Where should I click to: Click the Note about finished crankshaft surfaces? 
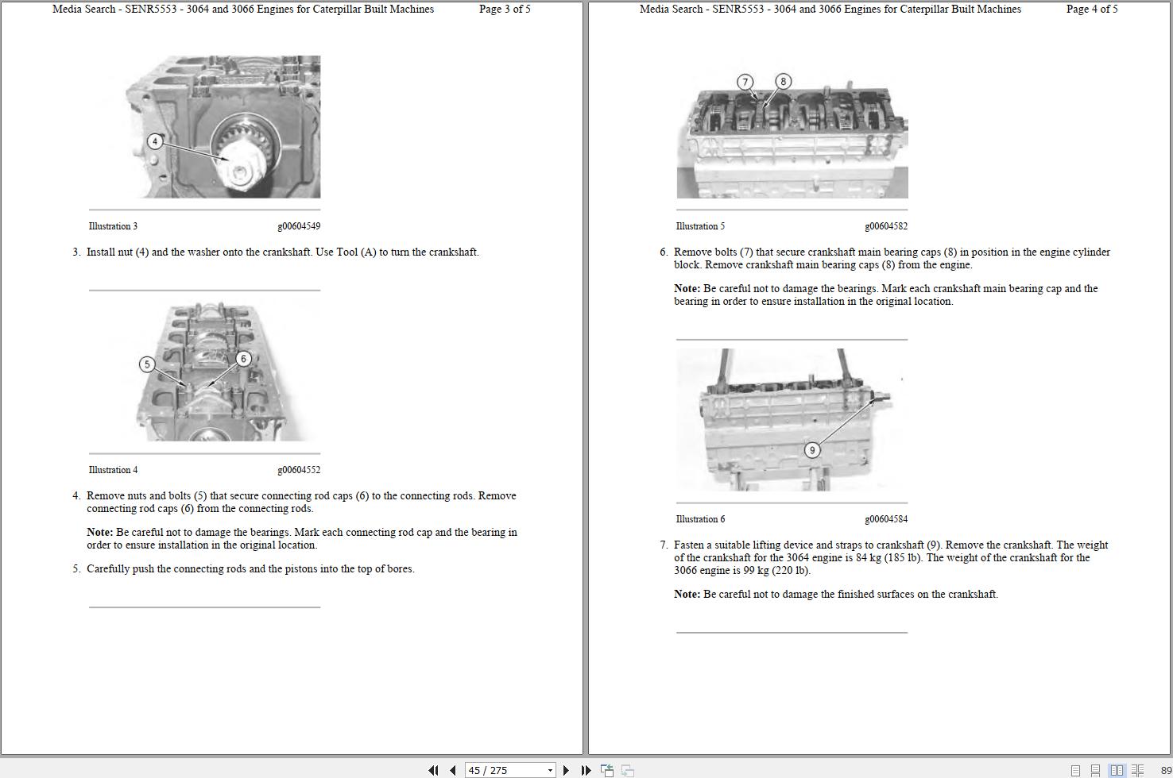pos(836,595)
